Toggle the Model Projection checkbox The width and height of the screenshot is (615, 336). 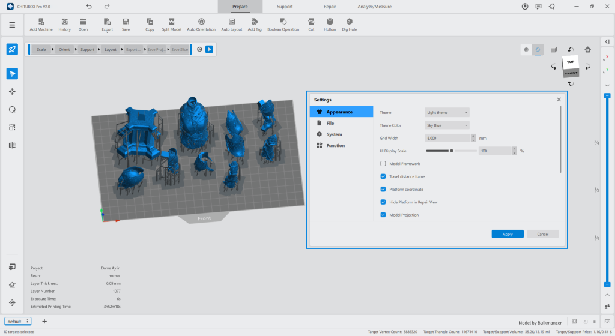(x=383, y=215)
